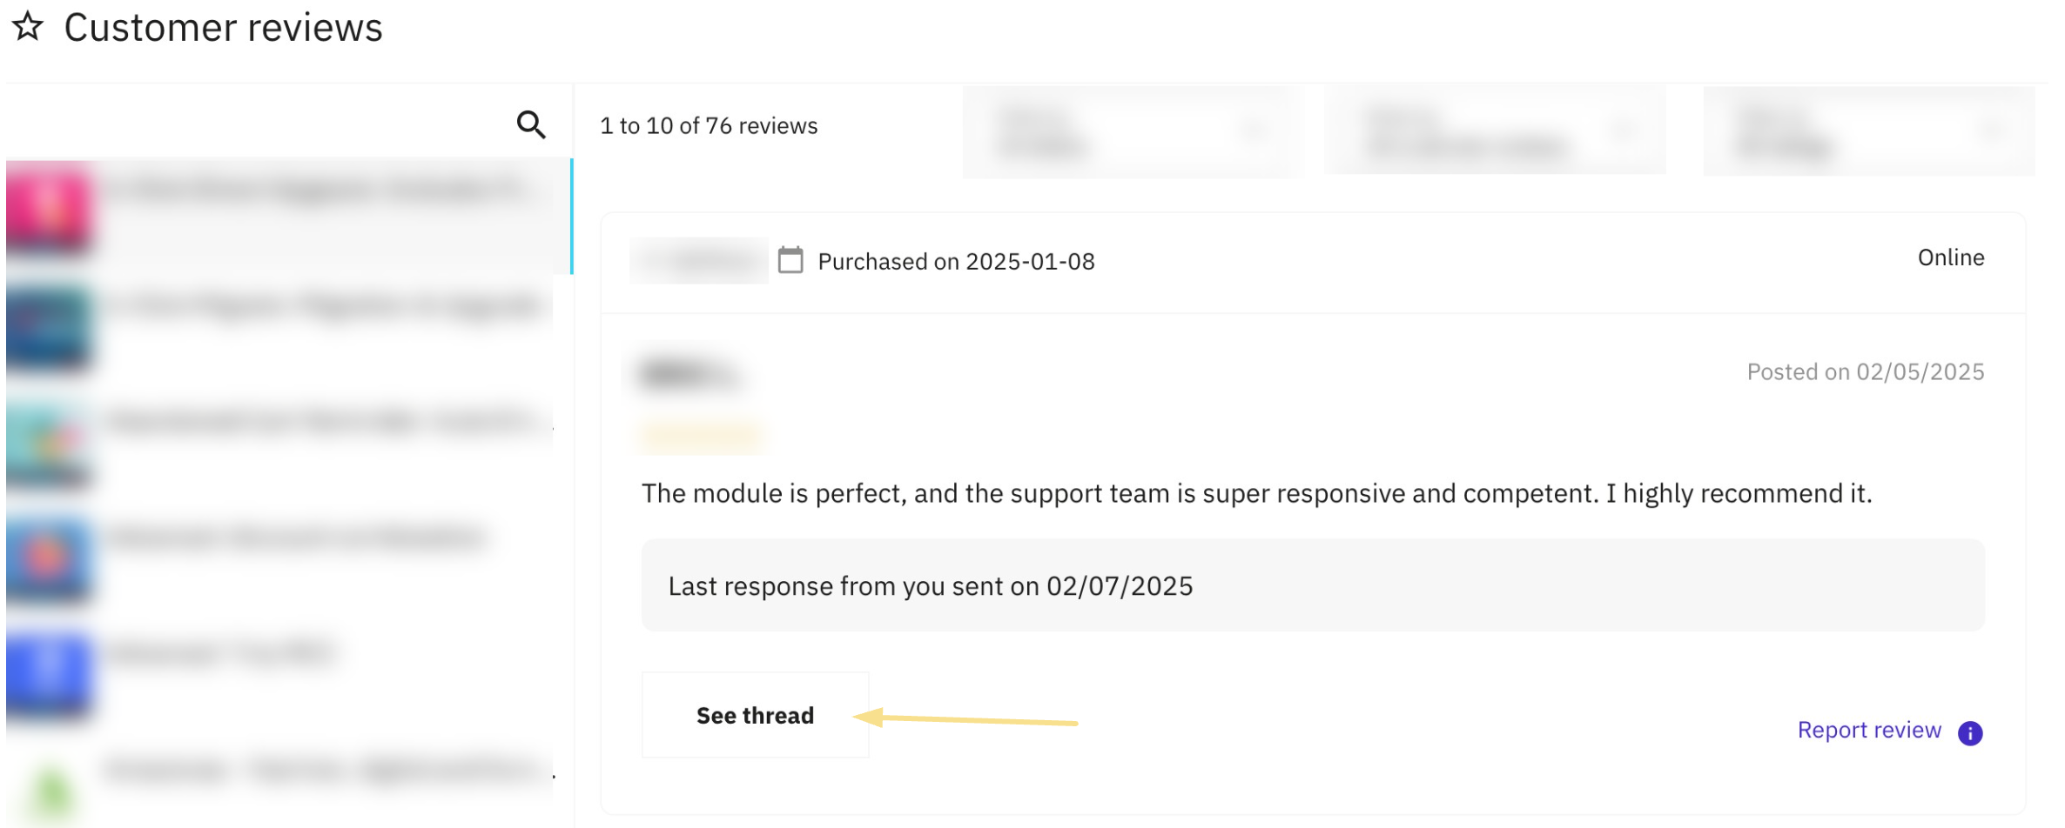
Task: Focus the product search field
Action: tap(261, 124)
